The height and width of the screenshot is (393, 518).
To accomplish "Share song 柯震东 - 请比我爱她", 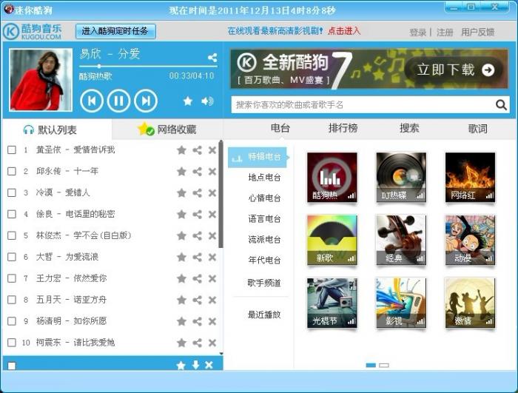I will click(198, 343).
